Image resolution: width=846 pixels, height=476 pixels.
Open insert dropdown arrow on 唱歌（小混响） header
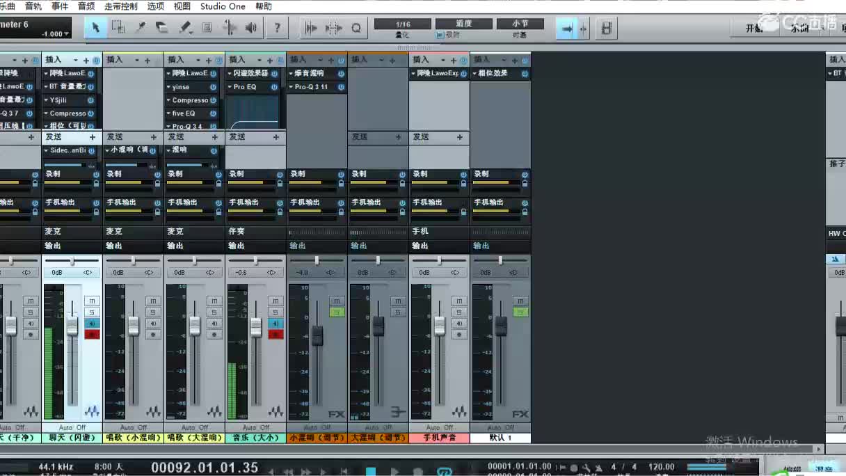coord(138,61)
